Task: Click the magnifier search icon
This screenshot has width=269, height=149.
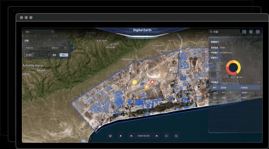Action: point(211,32)
